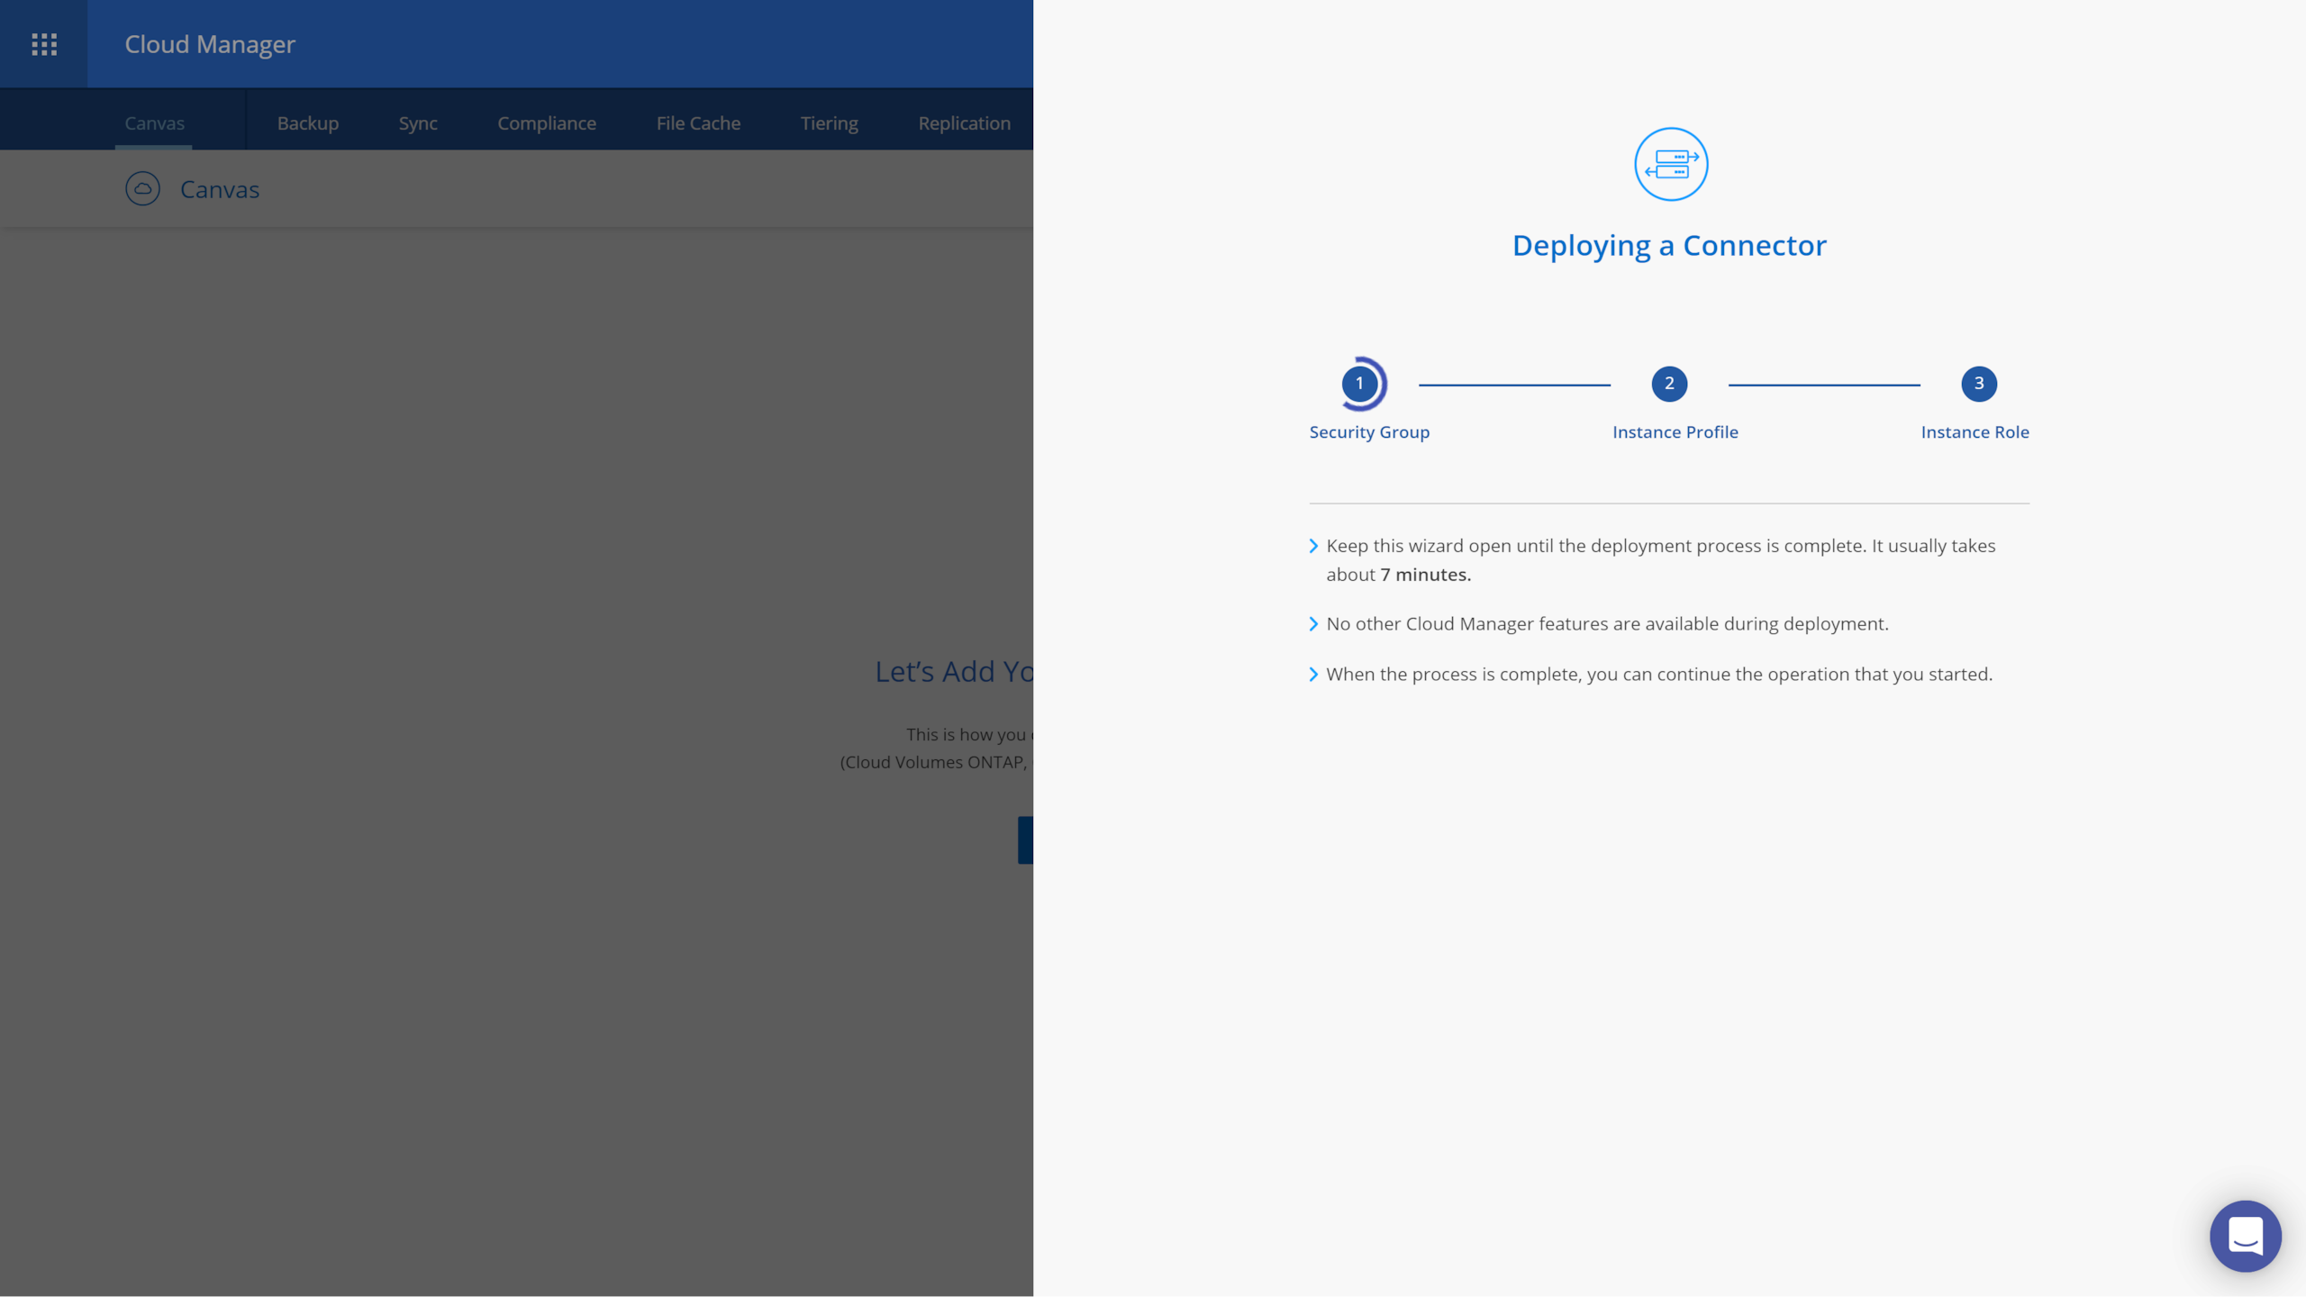Click step 3 Instance Role circle
This screenshot has width=2306, height=1297.
(1978, 384)
